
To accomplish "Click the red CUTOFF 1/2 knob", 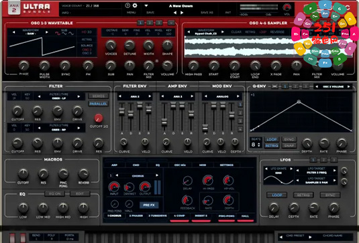I will pos(99,118).
